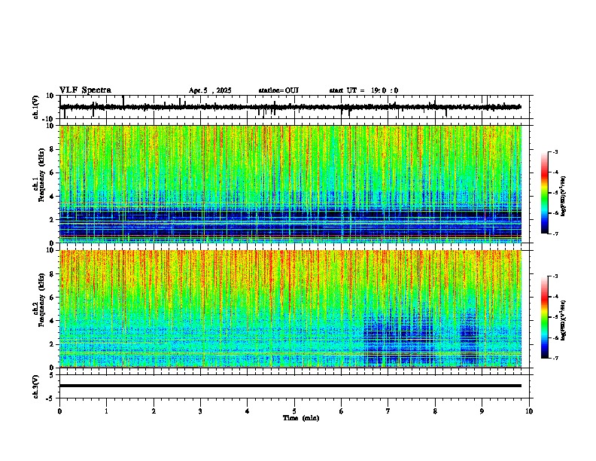596x461 pixels.
Task: Click the "ch.1(V)" waveform axis label
Action: (36, 107)
